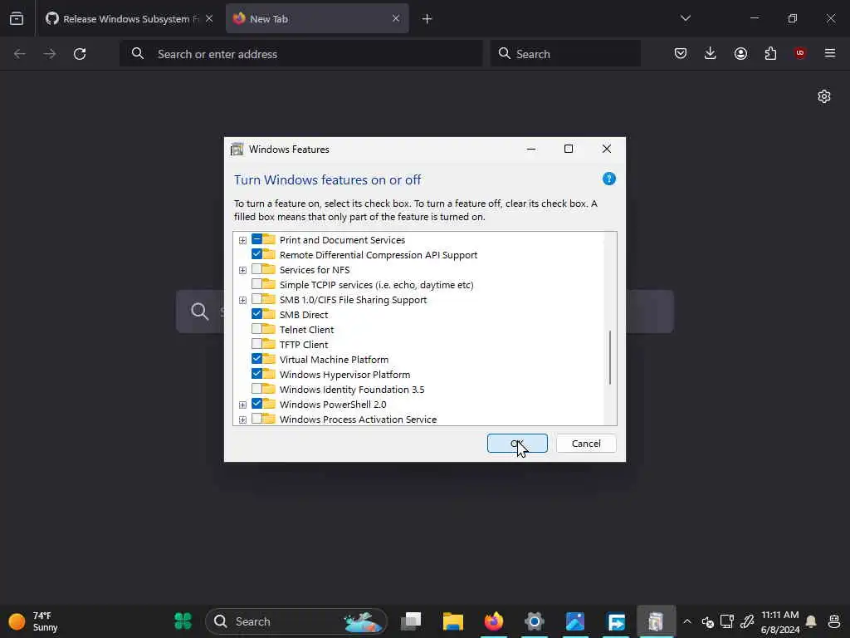
Task: Uncheck the SMB Direct checkbox
Action: (x=257, y=314)
